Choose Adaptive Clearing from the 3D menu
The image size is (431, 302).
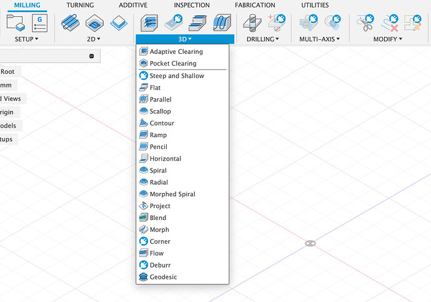pyautogui.click(x=182, y=52)
